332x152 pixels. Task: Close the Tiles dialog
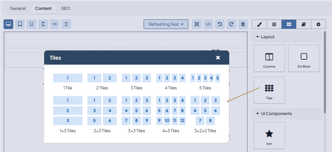pyautogui.click(x=218, y=58)
